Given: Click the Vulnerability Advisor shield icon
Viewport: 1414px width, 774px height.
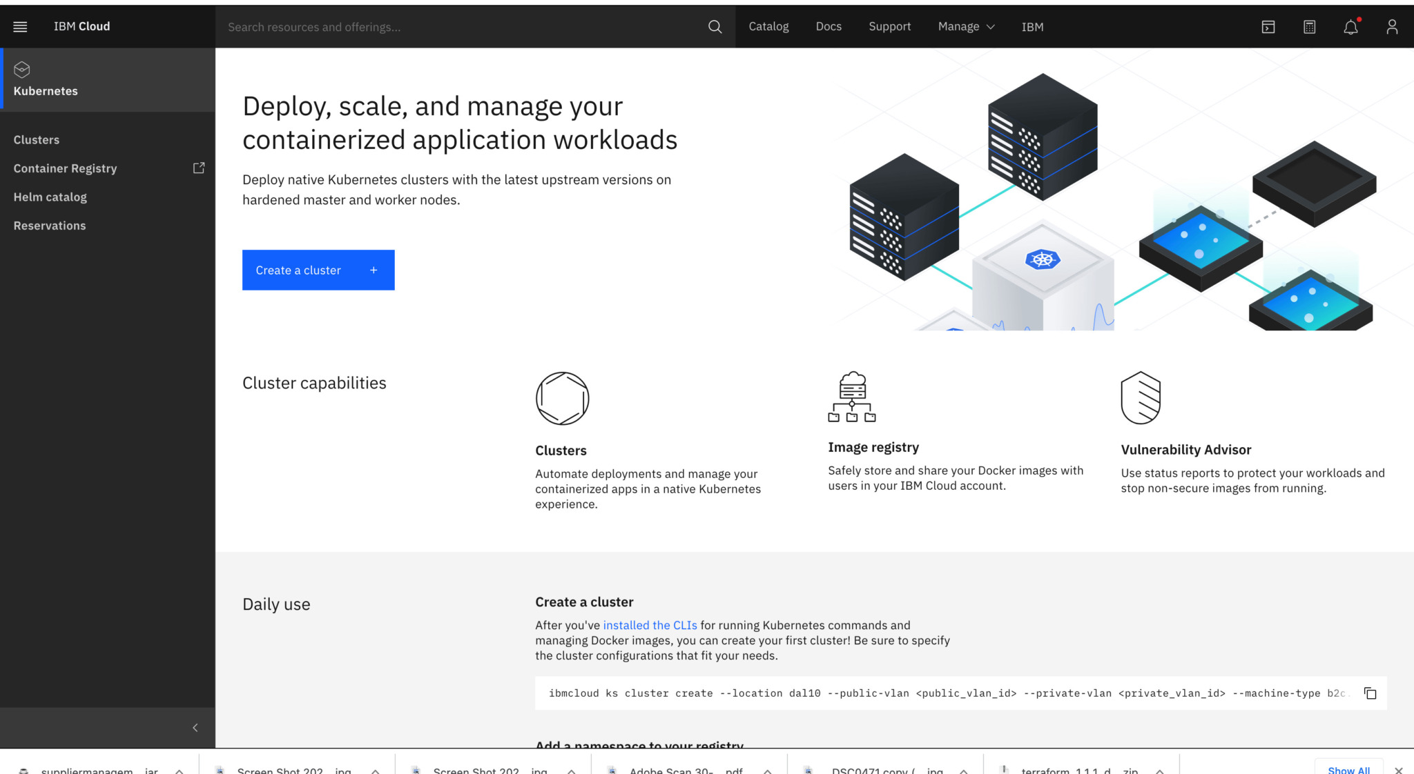Looking at the screenshot, I should pyautogui.click(x=1141, y=397).
